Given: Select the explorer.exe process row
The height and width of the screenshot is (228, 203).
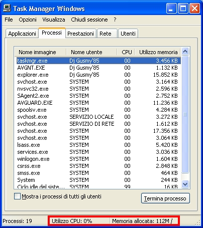Looking at the screenshot, I should (98, 75).
